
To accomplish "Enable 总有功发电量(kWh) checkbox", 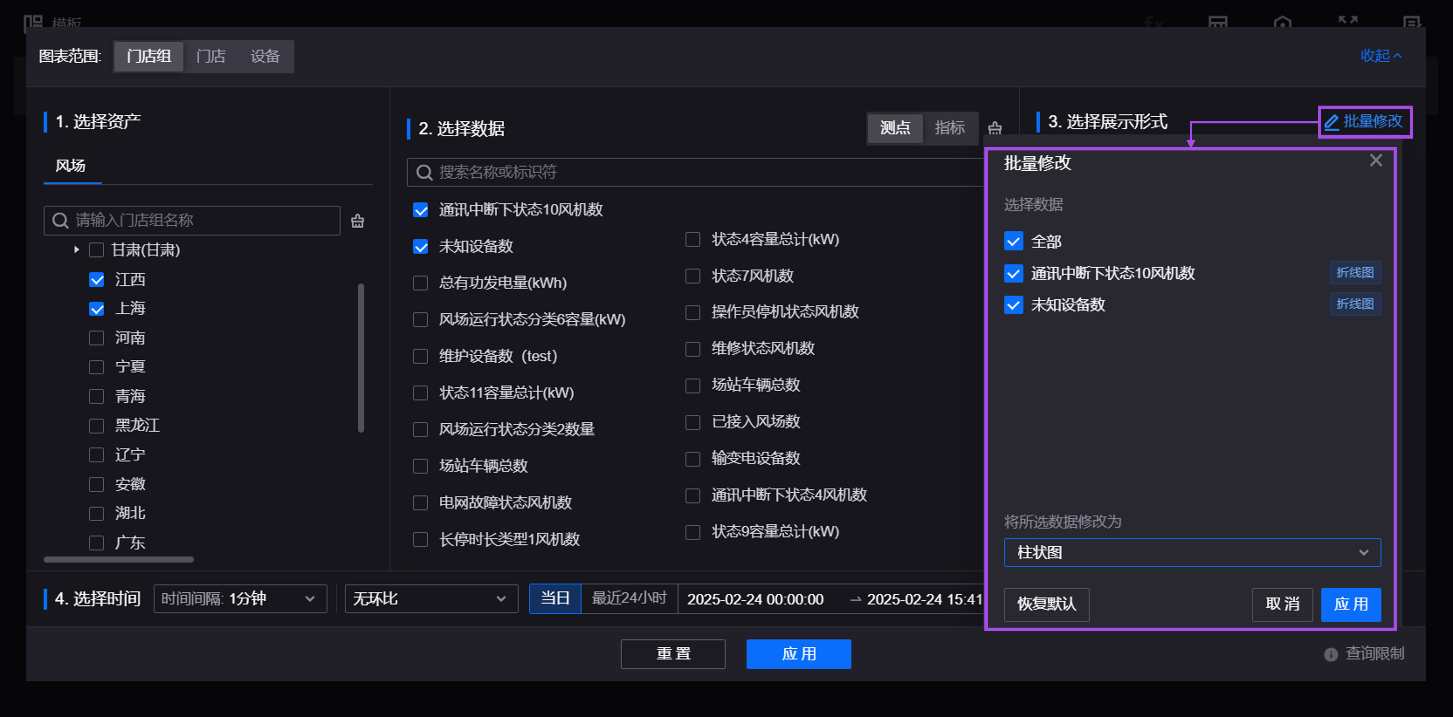I will tap(420, 283).
